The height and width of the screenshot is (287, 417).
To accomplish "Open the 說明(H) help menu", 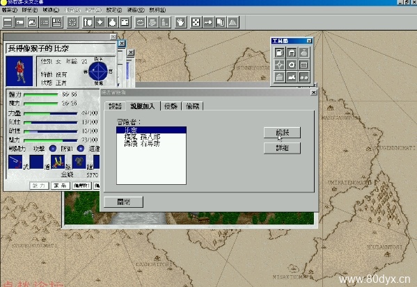I will click(157, 10).
